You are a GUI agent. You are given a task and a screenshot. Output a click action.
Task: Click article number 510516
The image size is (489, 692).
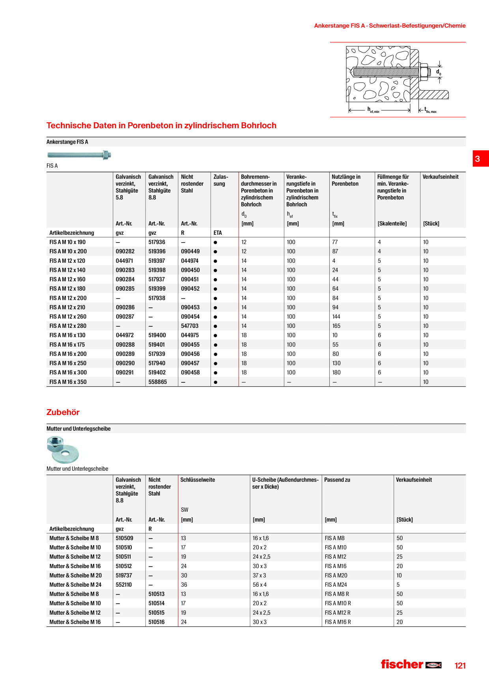[157, 622]
